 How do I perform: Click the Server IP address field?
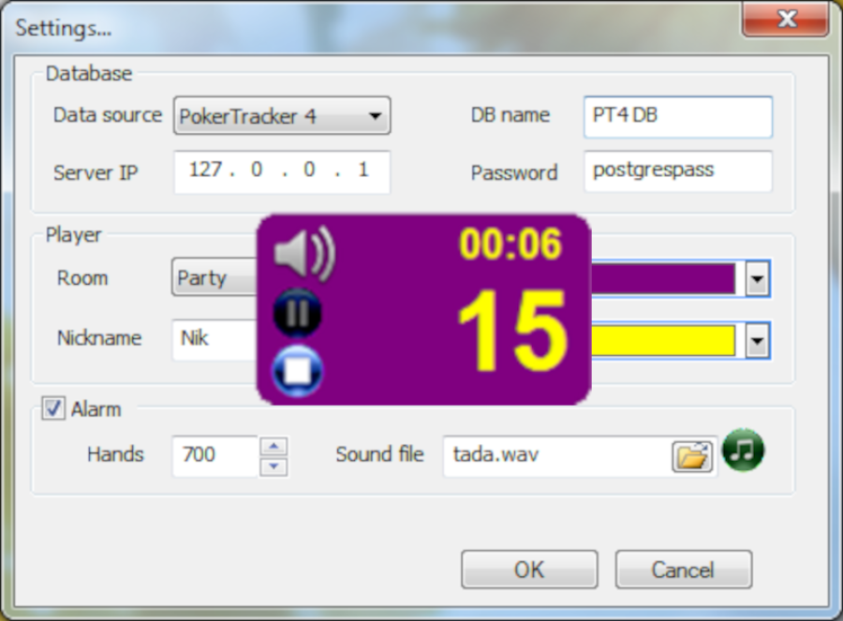tap(281, 171)
